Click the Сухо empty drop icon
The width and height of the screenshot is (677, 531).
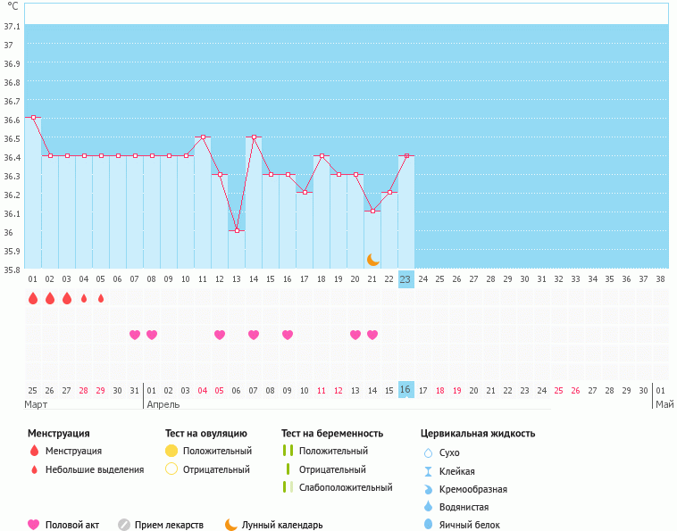(428, 453)
